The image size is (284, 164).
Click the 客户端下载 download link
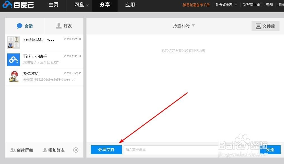click(251, 5)
